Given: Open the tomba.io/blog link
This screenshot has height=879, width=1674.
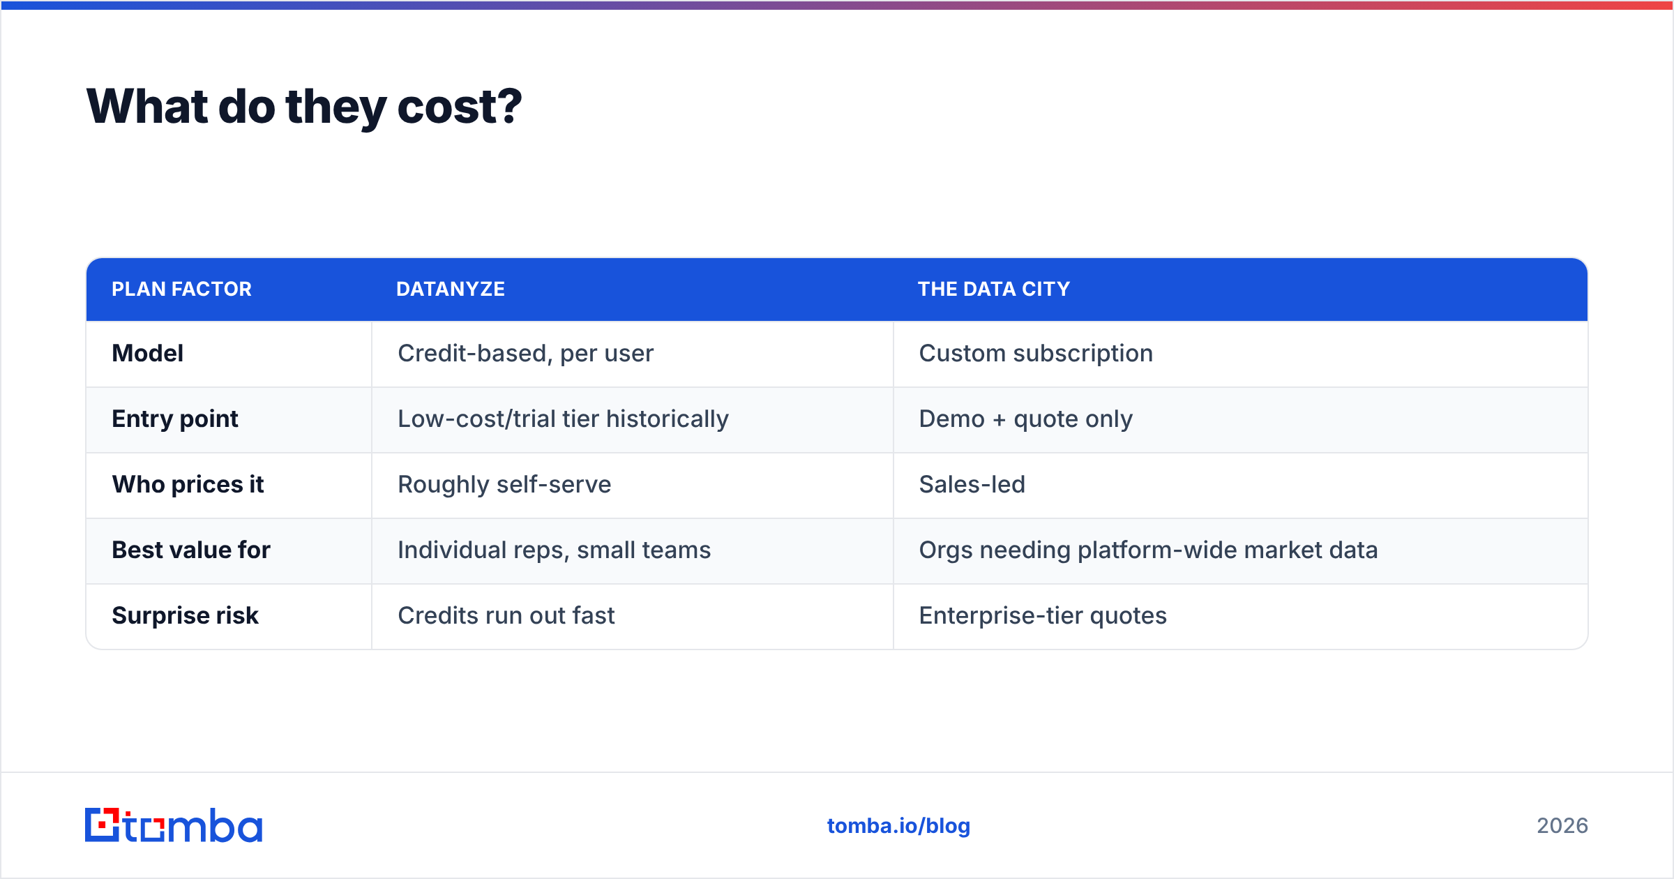Looking at the screenshot, I should point(898,826).
